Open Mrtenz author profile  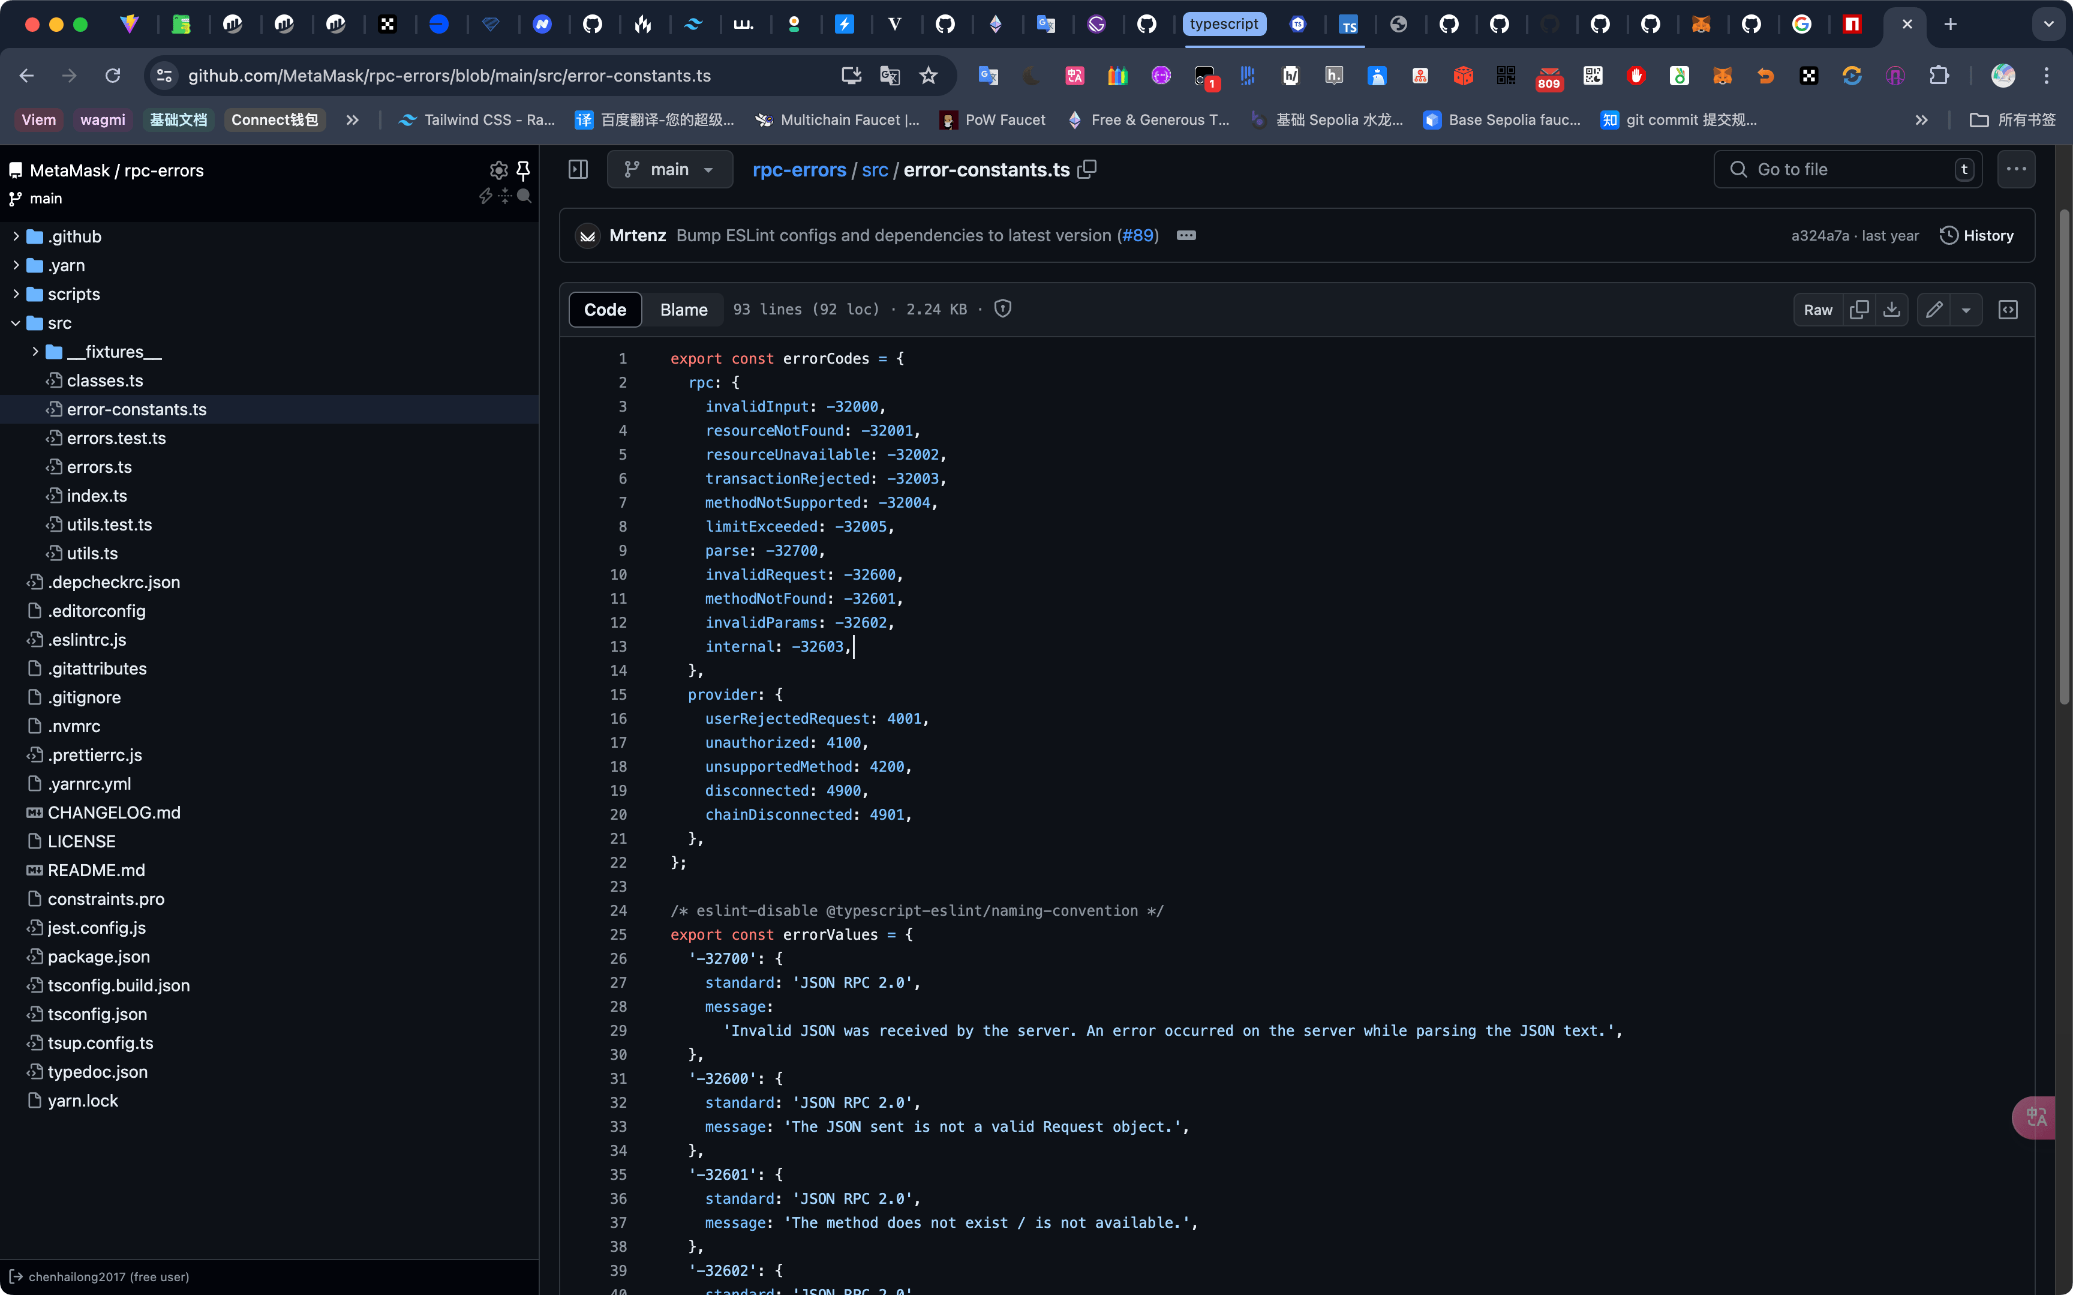(637, 235)
